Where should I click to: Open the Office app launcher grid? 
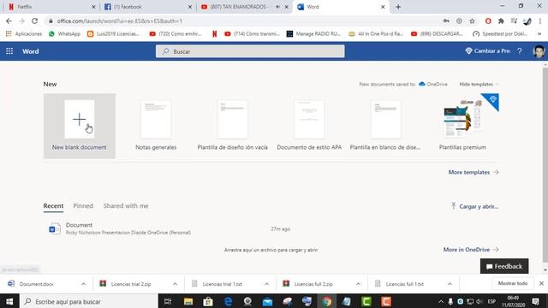click(x=9, y=51)
